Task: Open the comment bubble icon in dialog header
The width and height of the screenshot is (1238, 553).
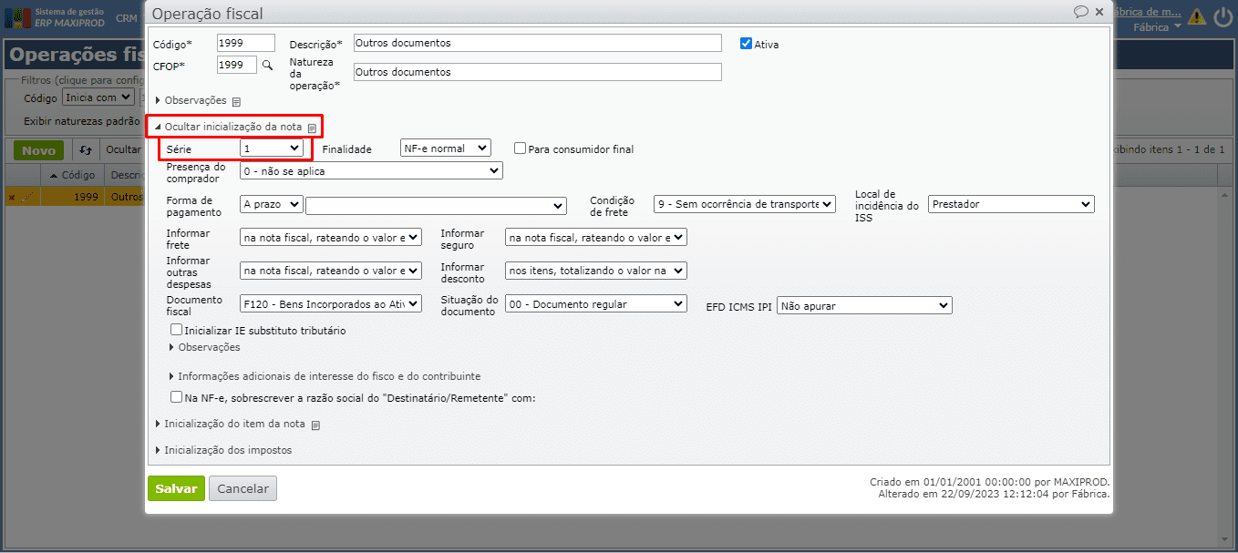Action: 1081,12
